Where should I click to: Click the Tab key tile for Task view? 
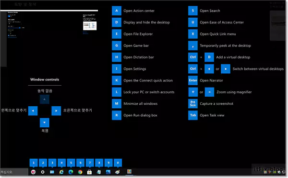tap(193, 115)
